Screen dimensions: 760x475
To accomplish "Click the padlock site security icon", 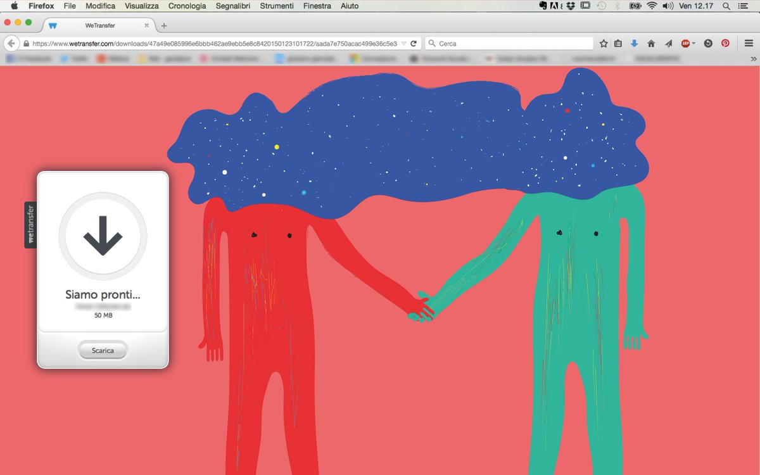I will click(x=27, y=44).
